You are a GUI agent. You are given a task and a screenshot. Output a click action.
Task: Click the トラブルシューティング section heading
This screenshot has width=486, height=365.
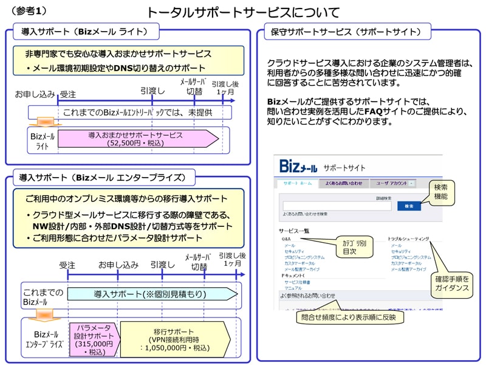tap(408, 238)
